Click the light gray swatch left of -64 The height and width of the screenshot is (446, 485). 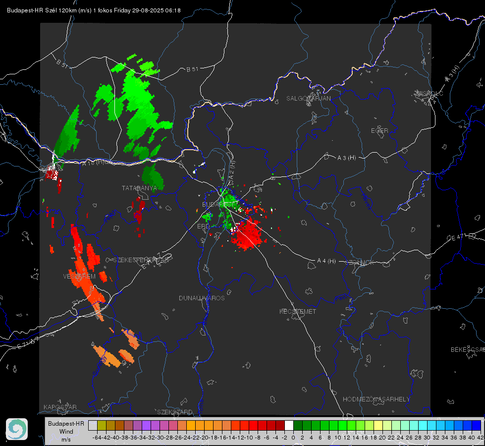93,426
